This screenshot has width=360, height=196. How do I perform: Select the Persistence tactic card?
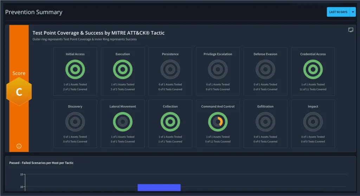click(x=170, y=72)
